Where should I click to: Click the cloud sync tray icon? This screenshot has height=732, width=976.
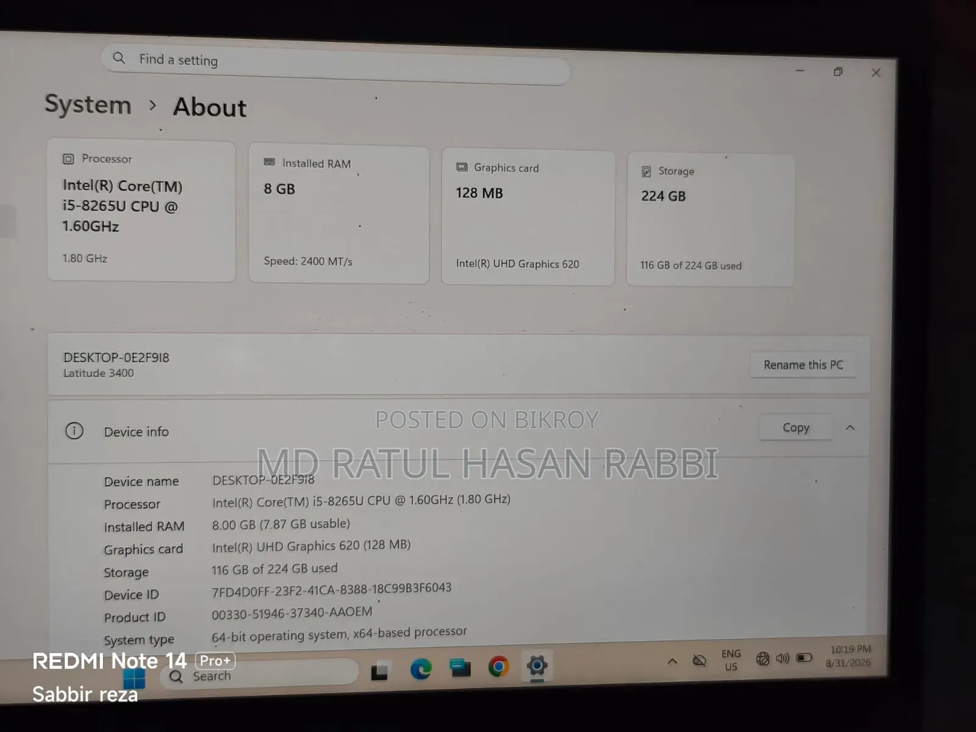pyautogui.click(x=699, y=660)
